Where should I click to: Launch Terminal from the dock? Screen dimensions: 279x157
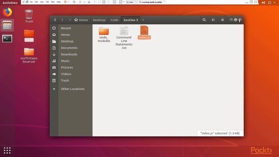coord(7,38)
